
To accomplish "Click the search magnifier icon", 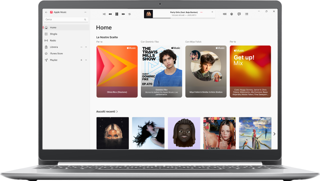I will pyautogui.click(x=85, y=20).
